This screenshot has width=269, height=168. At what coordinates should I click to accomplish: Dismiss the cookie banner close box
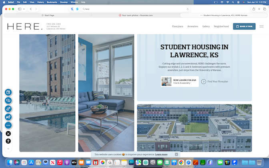(177, 154)
